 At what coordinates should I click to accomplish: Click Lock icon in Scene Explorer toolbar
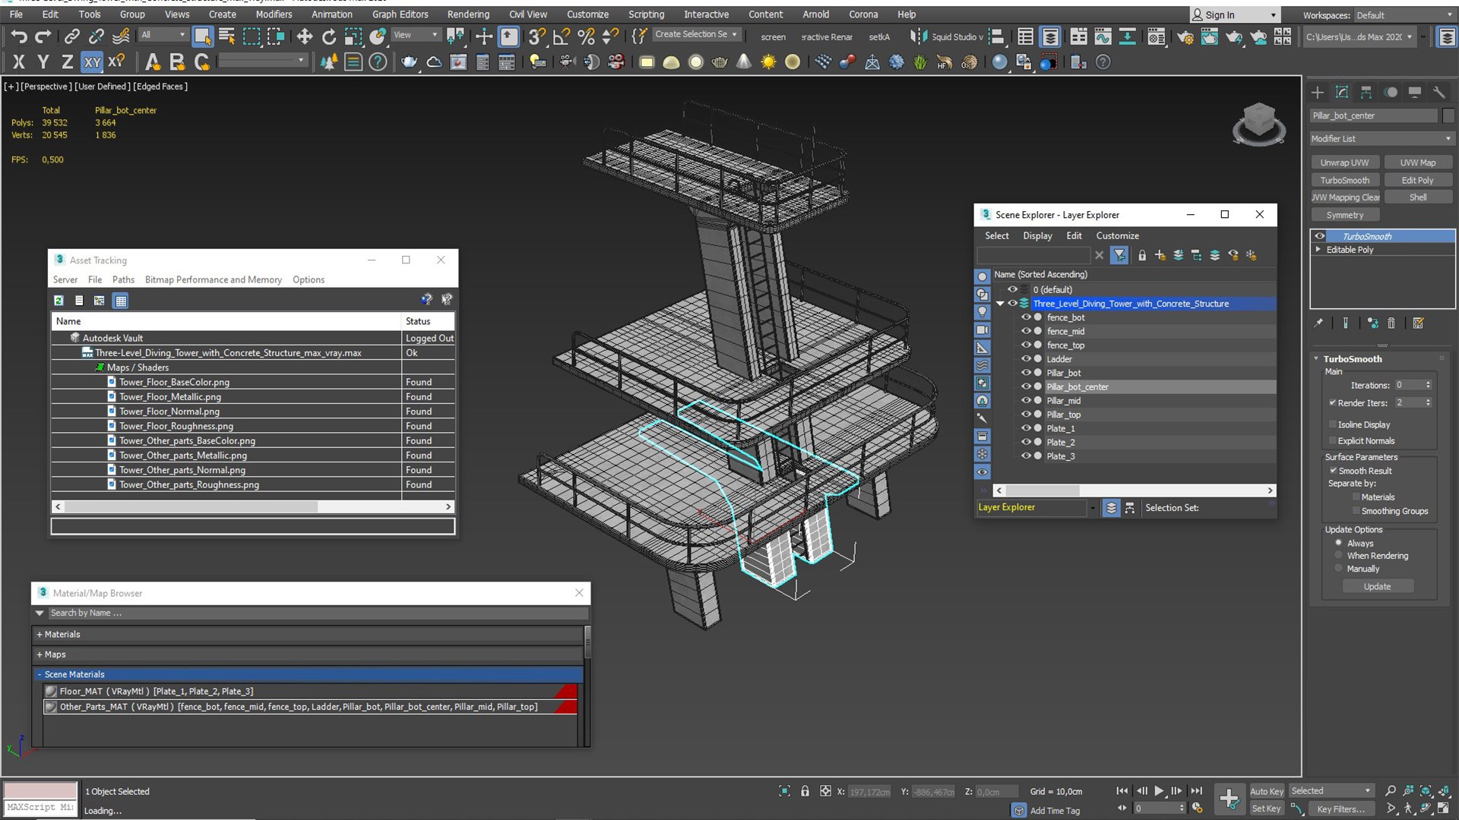(x=1141, y=255)
